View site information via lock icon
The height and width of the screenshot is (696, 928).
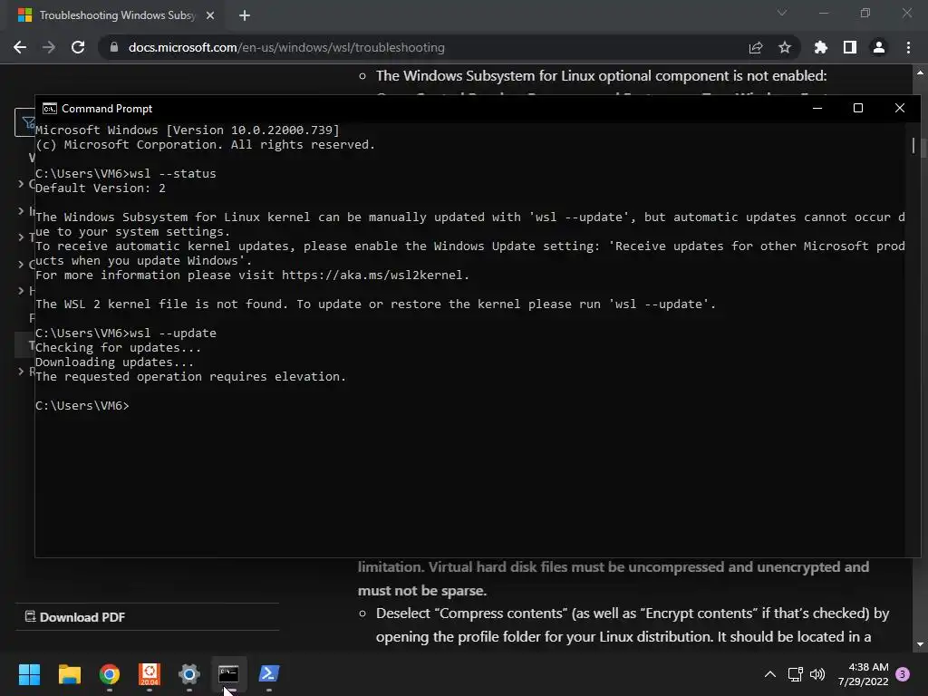[114, 47]
